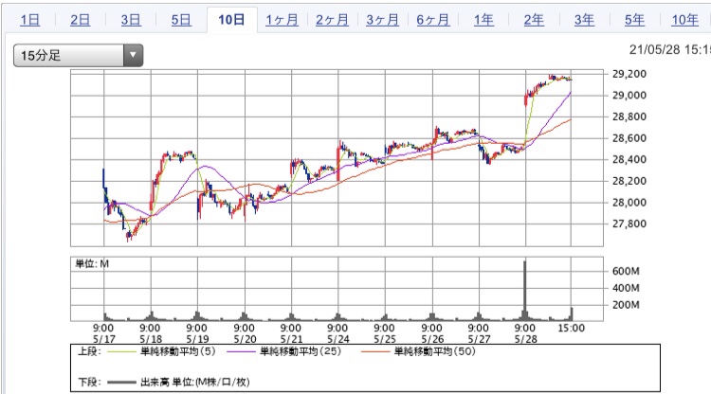The image size is (711, 394).
Task: Click the gray volume swatch in legend
Action: tap(121, 383)
